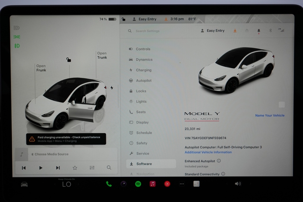Click Name Your Vehicle link
The width and height of the screenshot is (303, 202).
(x=270, y=115)
